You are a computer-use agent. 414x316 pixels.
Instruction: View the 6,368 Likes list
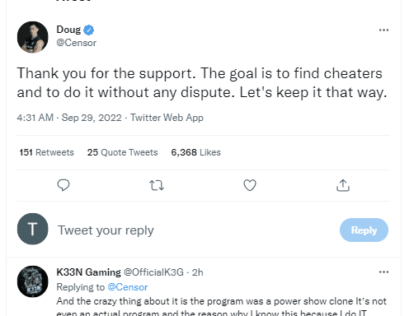pos(196,152)
